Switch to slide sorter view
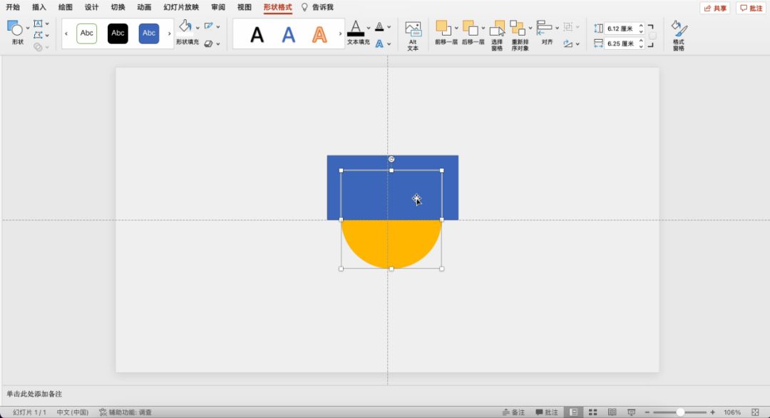 coord(592,412)
